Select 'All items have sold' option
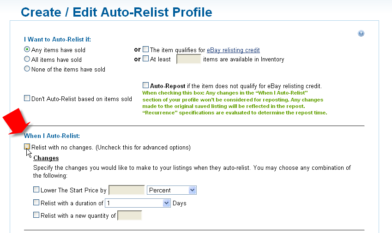This screenshot has width=392, height=233. click(x=27, y=59)
